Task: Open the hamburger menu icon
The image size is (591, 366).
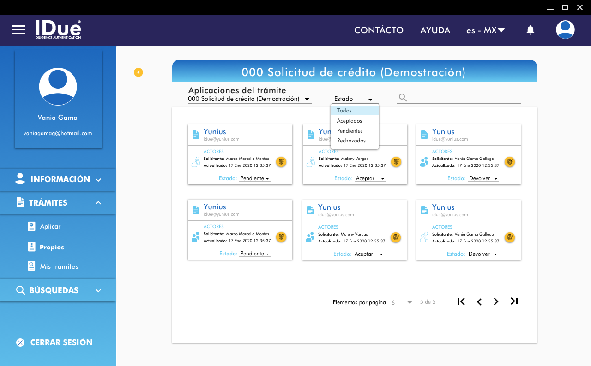Action: [19, 30]
